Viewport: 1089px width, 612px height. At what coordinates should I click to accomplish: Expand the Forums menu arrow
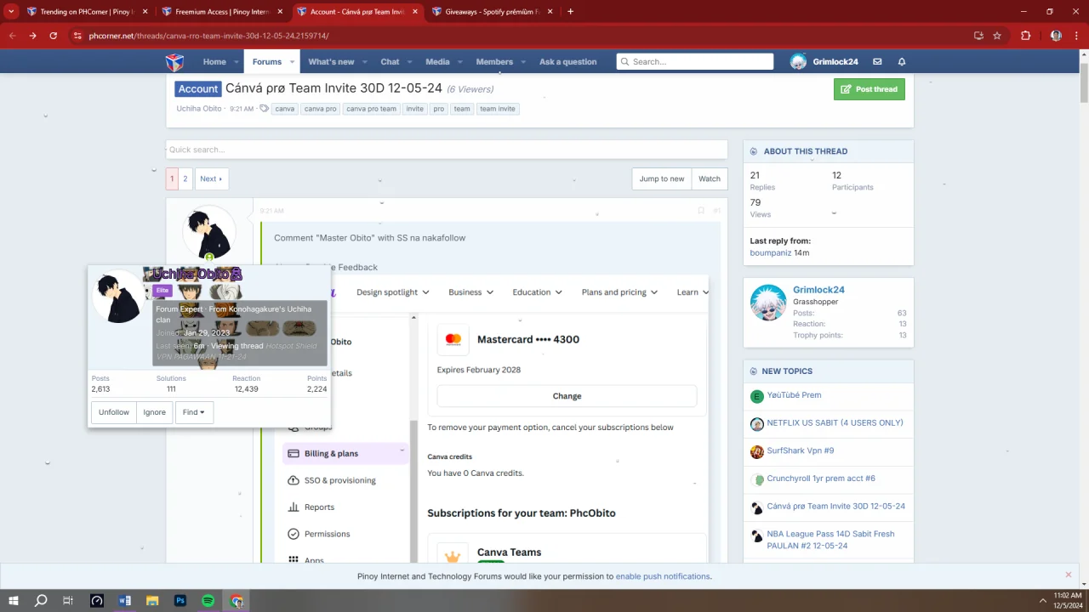click(x=292, y=62)
